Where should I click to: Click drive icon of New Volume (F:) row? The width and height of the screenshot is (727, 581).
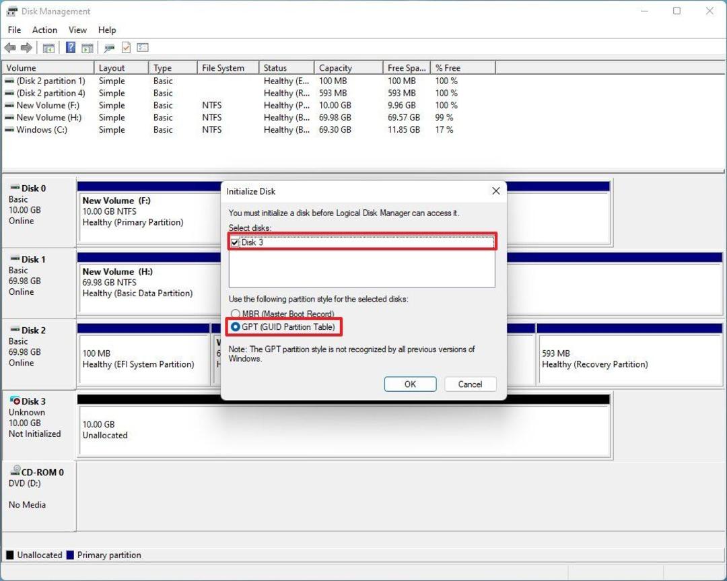tap(9, 105)
